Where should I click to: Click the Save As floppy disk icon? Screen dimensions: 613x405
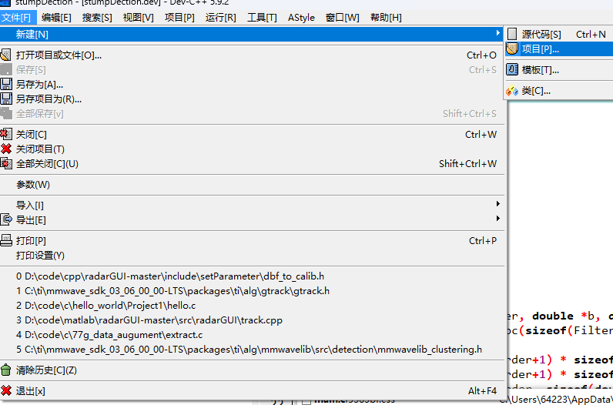(x=6, y=85)
